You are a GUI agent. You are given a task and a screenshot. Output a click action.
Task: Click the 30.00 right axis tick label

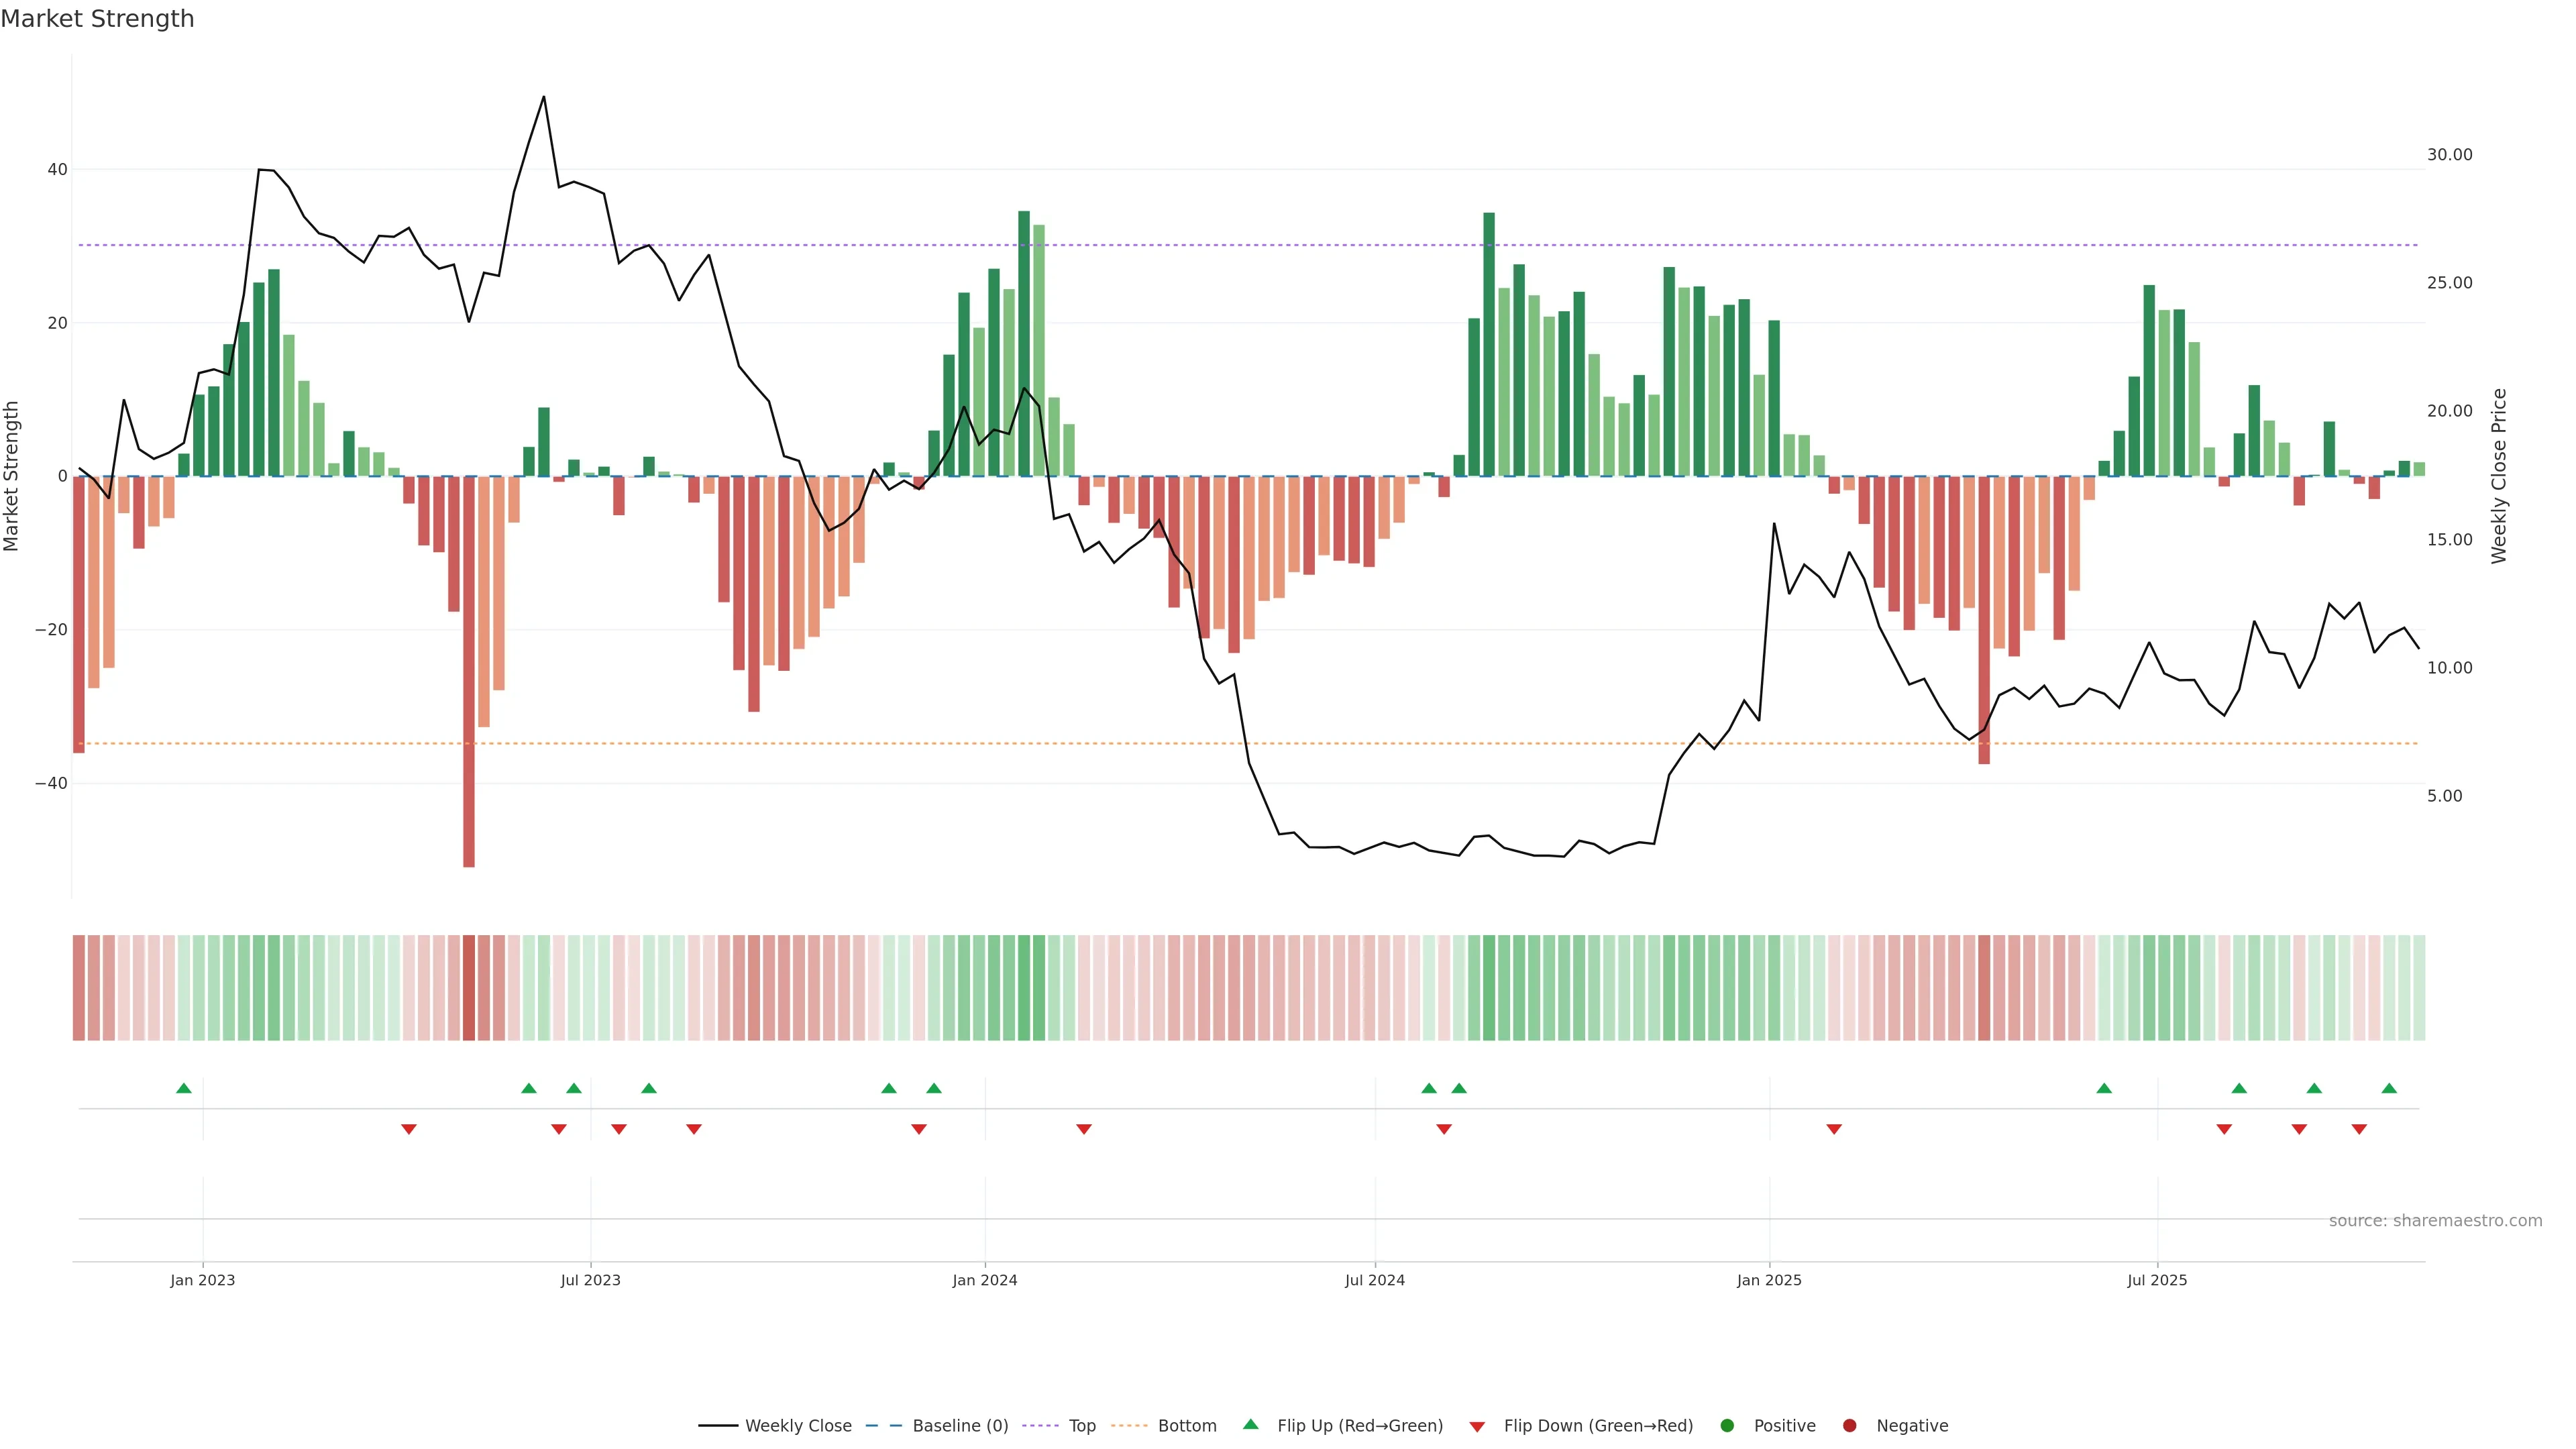point(2449,154)
